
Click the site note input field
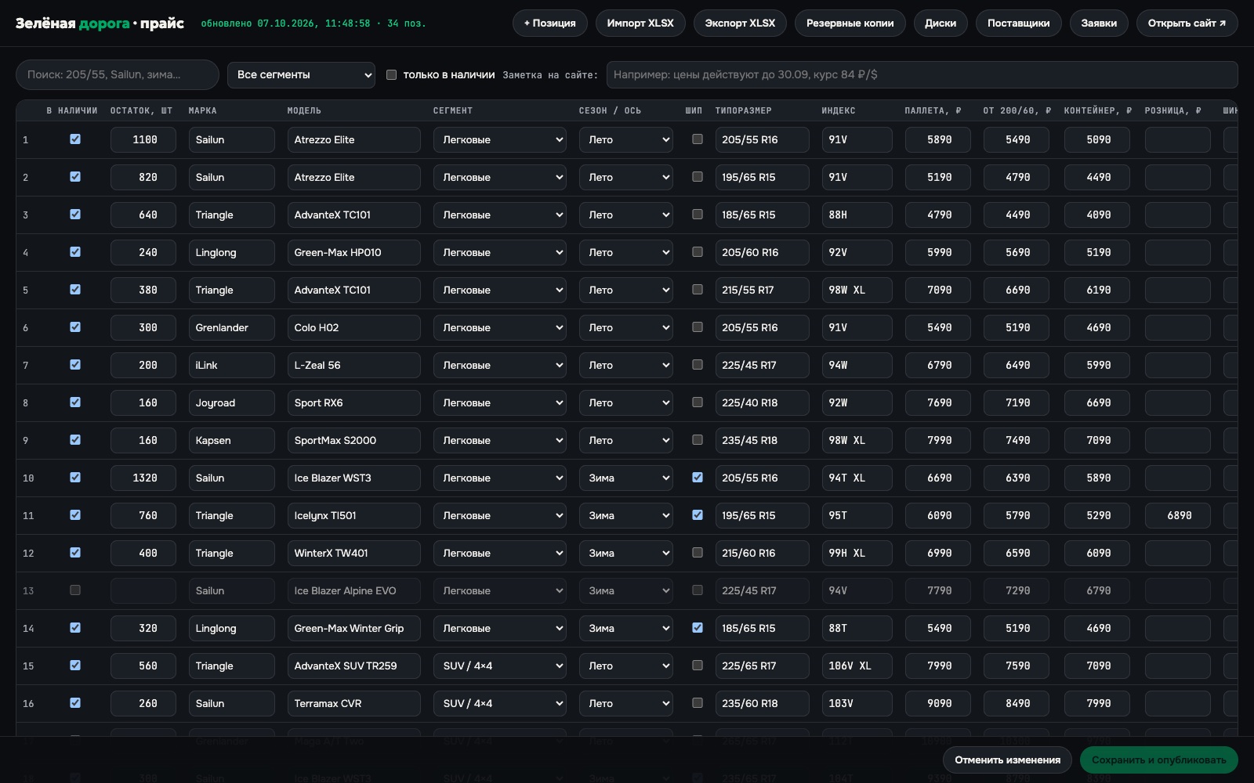pos(922,74)
